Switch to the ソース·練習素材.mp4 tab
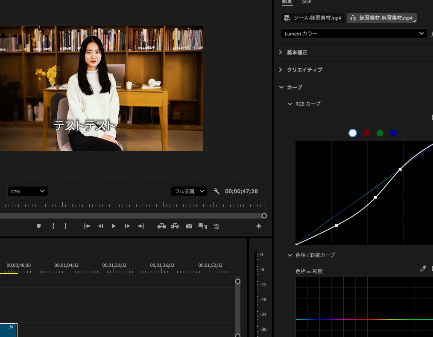The height and width of the screenshot is (337, 433). pos(313,18)
